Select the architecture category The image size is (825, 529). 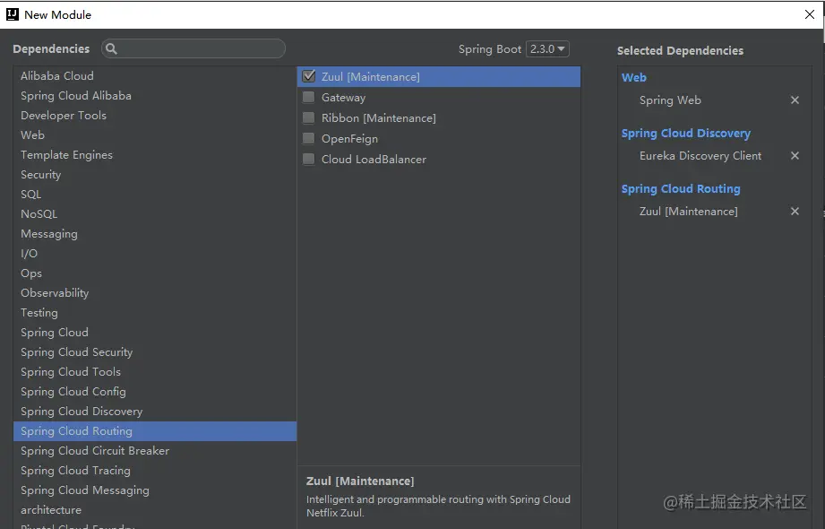[155, 510]
